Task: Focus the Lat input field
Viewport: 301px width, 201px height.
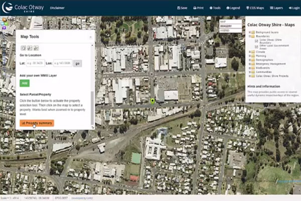Action: click(x=36, y=63)
